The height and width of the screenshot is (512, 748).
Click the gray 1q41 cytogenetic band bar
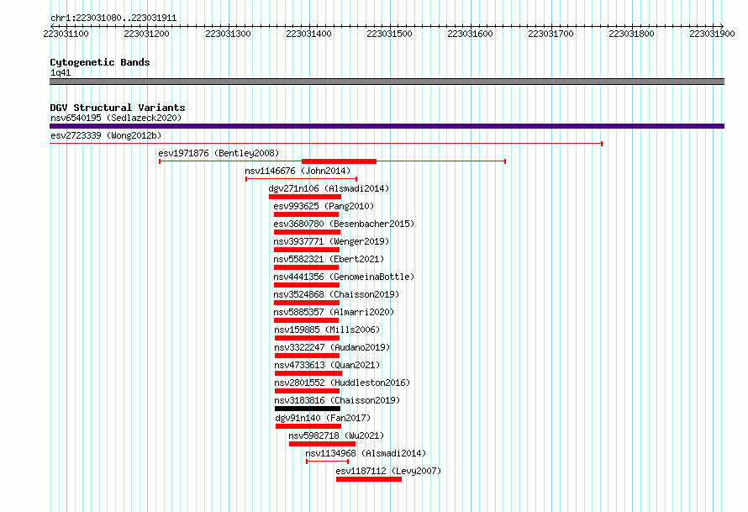pos(387,82)
